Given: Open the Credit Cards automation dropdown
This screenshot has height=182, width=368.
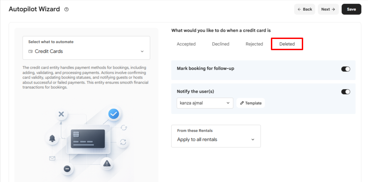Looking at the screenshot, I should 86,48.
